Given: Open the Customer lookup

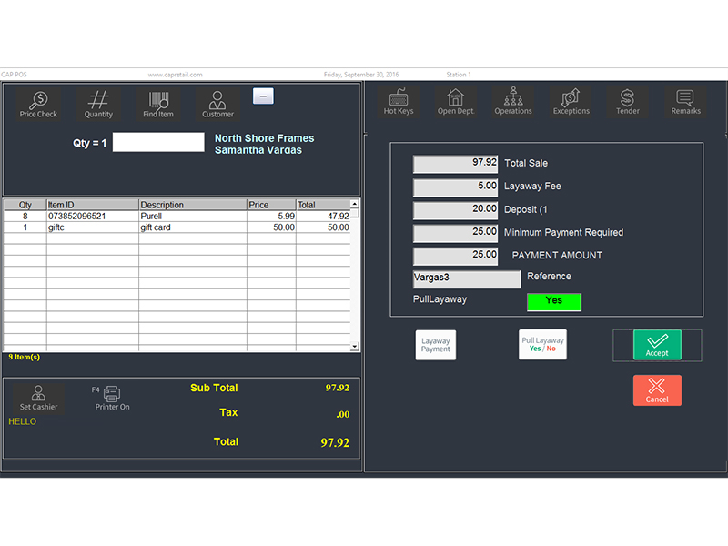Looking at the screenshot, I should (x=217, y=103).
